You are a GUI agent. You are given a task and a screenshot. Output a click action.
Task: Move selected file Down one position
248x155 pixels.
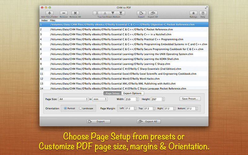coord(113,13)
